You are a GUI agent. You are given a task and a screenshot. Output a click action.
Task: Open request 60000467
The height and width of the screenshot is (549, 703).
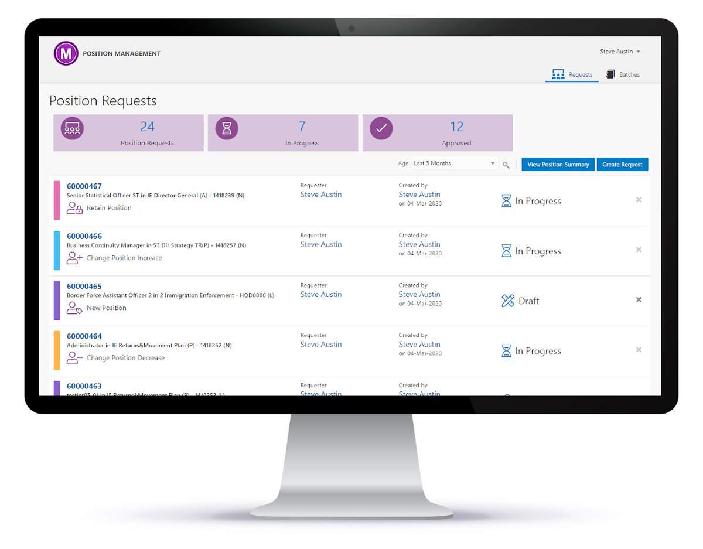point(84,186)
